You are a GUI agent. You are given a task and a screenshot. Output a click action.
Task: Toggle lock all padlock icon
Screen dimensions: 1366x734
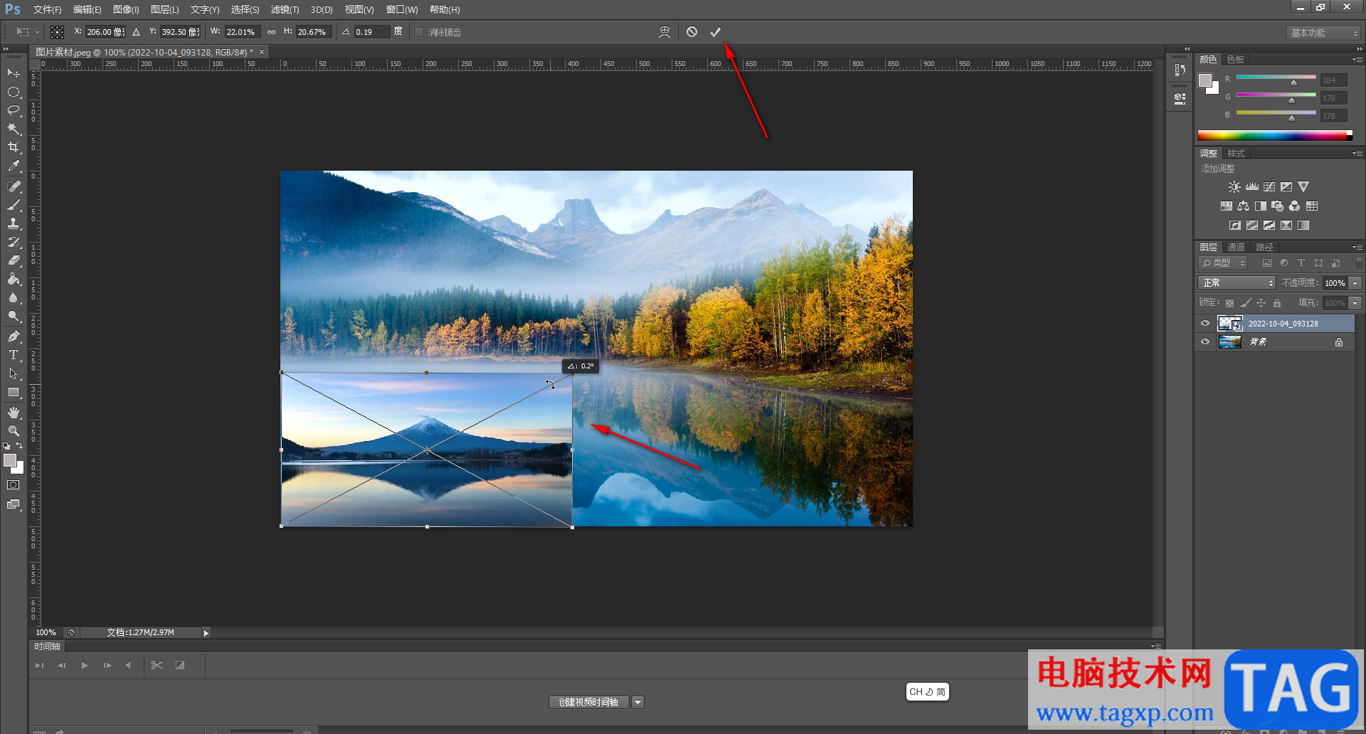(1277, 303)
